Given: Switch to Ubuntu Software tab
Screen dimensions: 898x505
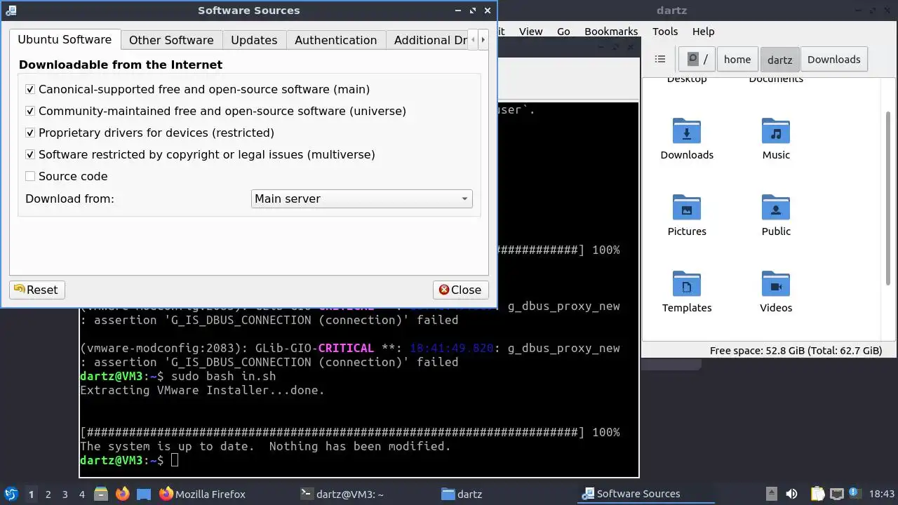Looking at the screenshot, I should click(x=65, y=39).
